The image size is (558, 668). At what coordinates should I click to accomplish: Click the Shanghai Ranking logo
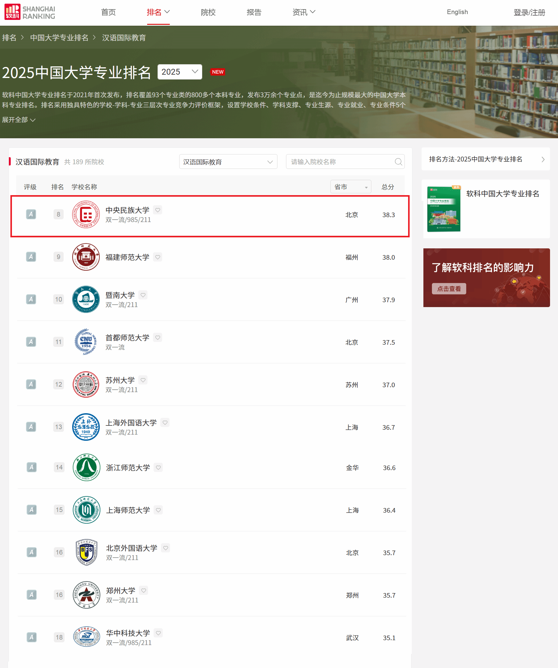(30, 12)
